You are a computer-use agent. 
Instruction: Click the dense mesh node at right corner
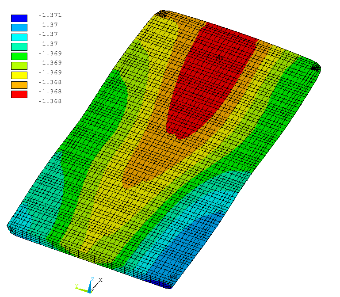click(316, 68)
